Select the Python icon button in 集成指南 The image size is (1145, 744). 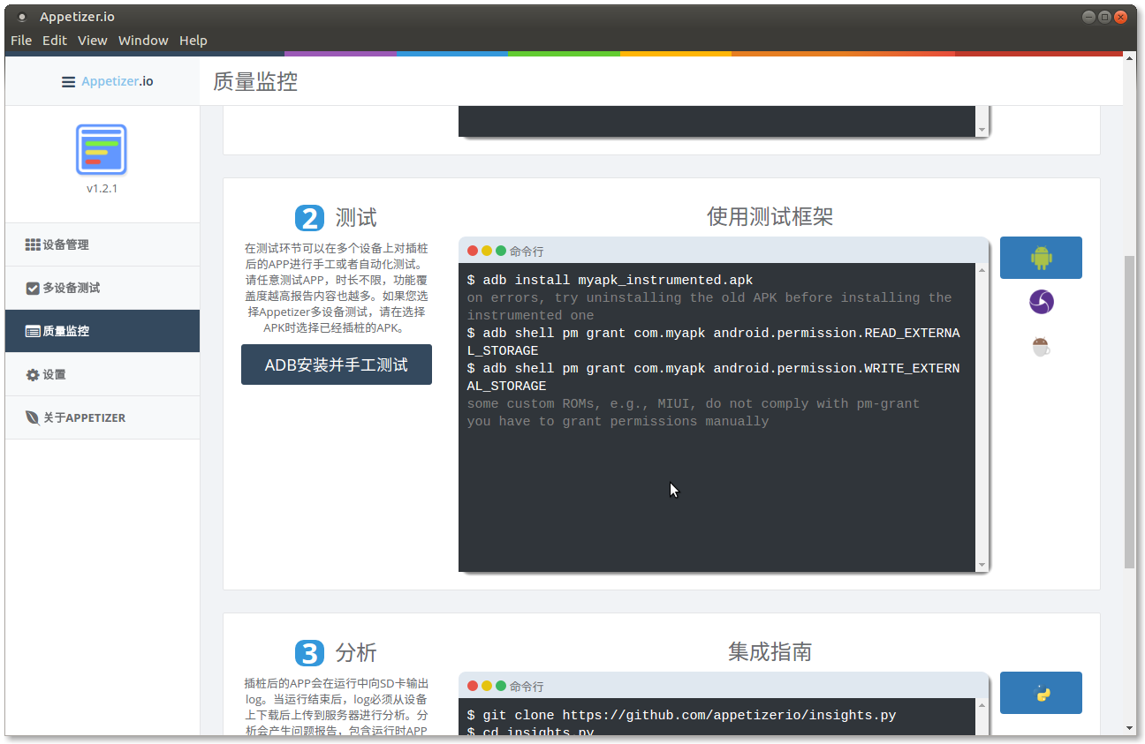(x=1041, y=693)
